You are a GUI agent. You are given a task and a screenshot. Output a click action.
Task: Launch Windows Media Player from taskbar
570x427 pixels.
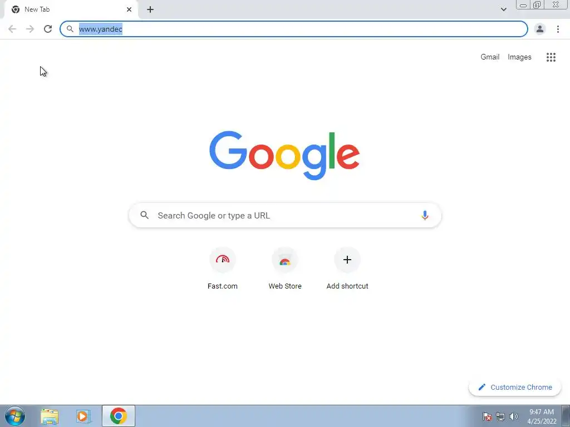click(83, 416)
